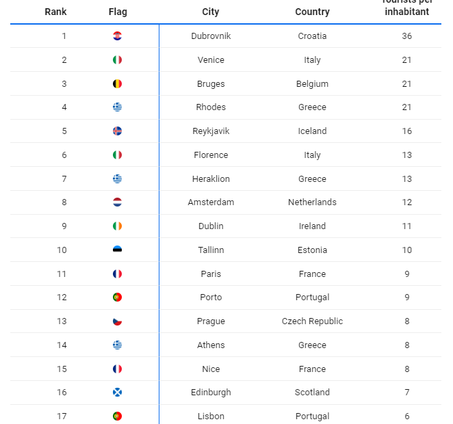Click the Country column header
The image size is (453, 424).
[x=312, y=12]
